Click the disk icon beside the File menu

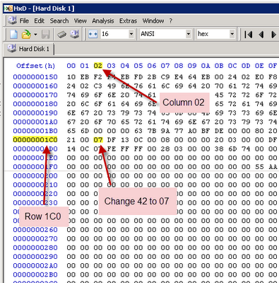(x=12, y=21)
